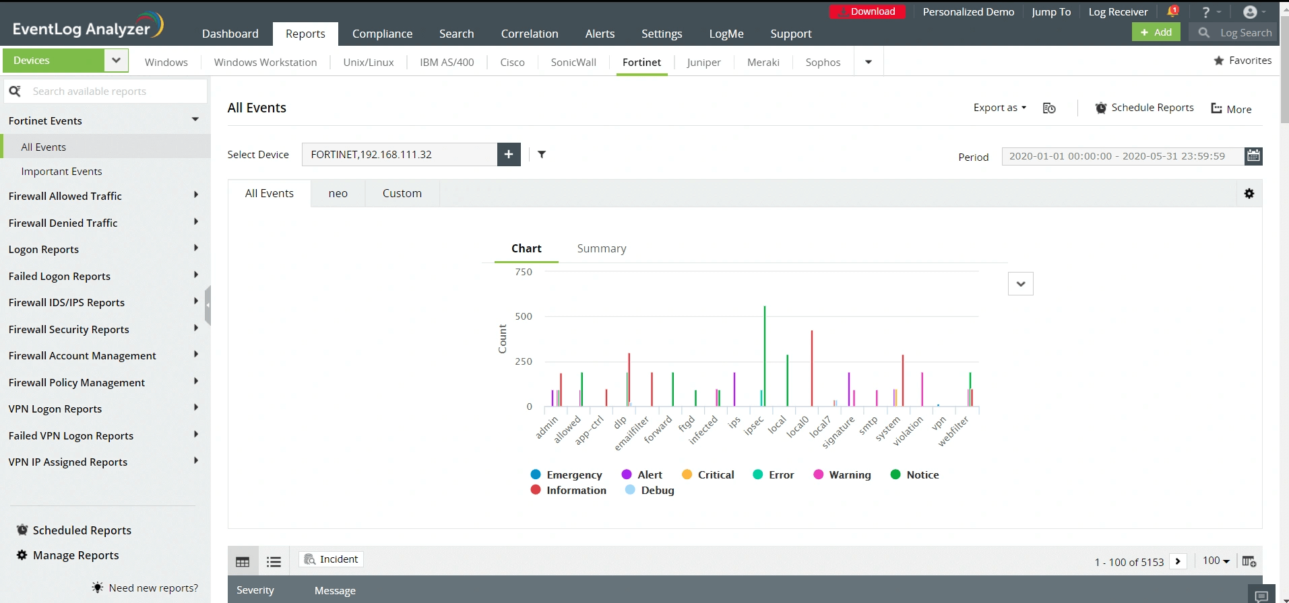The height and width of the screenshot is (603, 1289).
Task: Click the red Download button
Action: coord(867,11)
